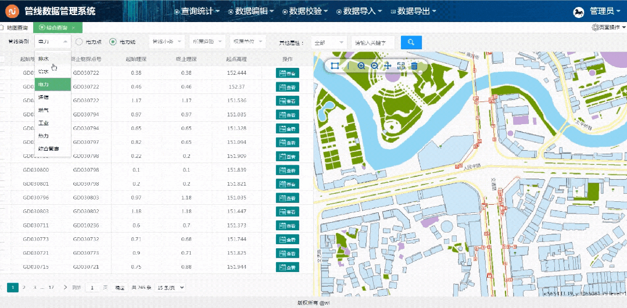The height and width of the screenshot is (308, 627).
Task: Click the keyword search input field
Action: 372,42
